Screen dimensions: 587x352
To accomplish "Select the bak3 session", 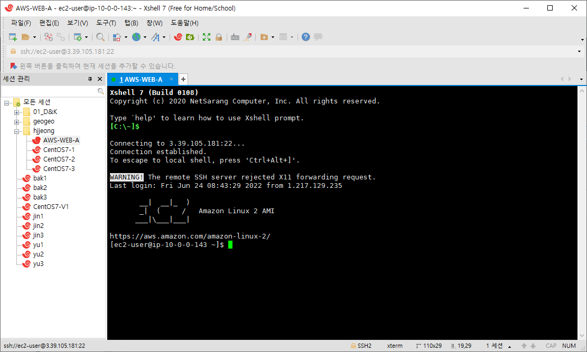I will coord(40,197).
